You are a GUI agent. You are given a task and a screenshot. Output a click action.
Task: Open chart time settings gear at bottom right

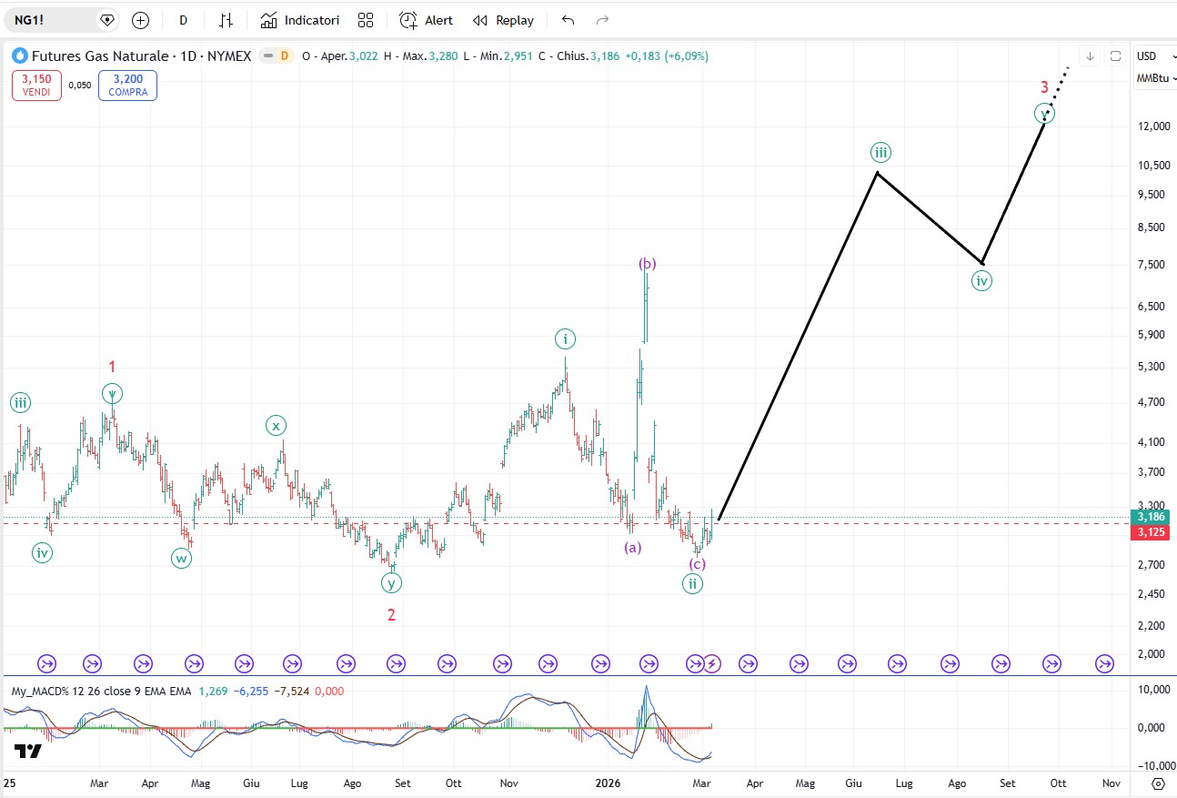click(x=1157, y=783)
